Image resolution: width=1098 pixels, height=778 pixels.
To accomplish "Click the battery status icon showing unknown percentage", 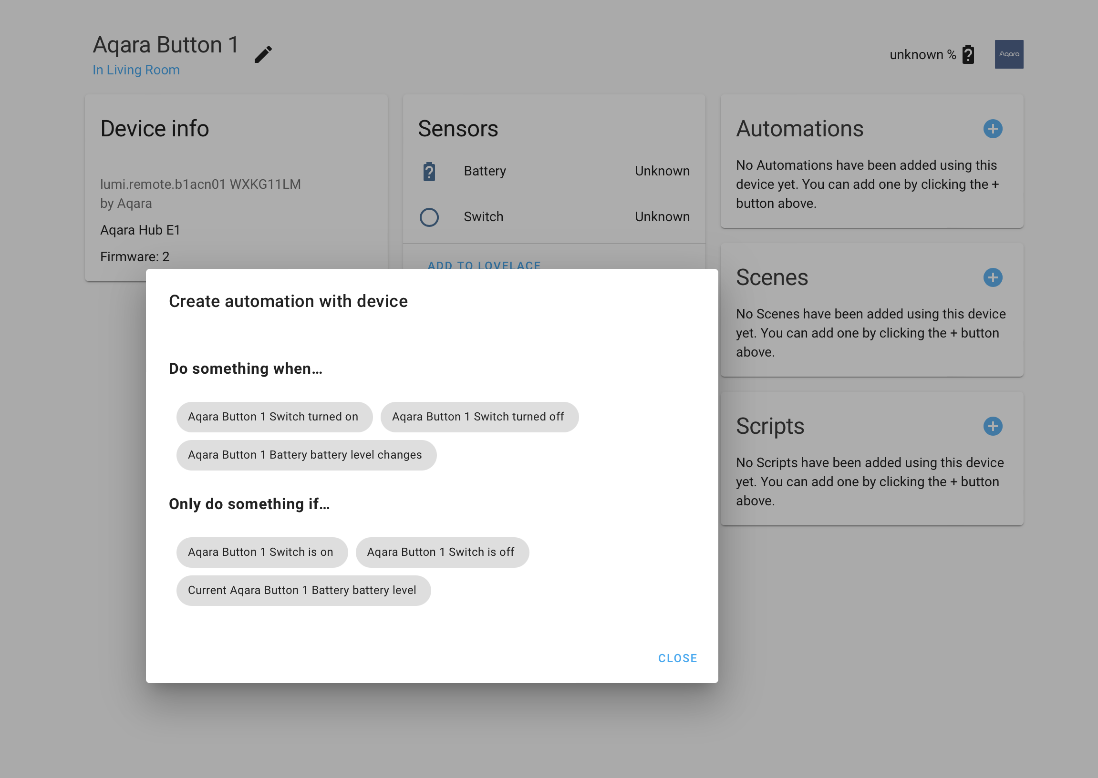I will tap(968, 55).
